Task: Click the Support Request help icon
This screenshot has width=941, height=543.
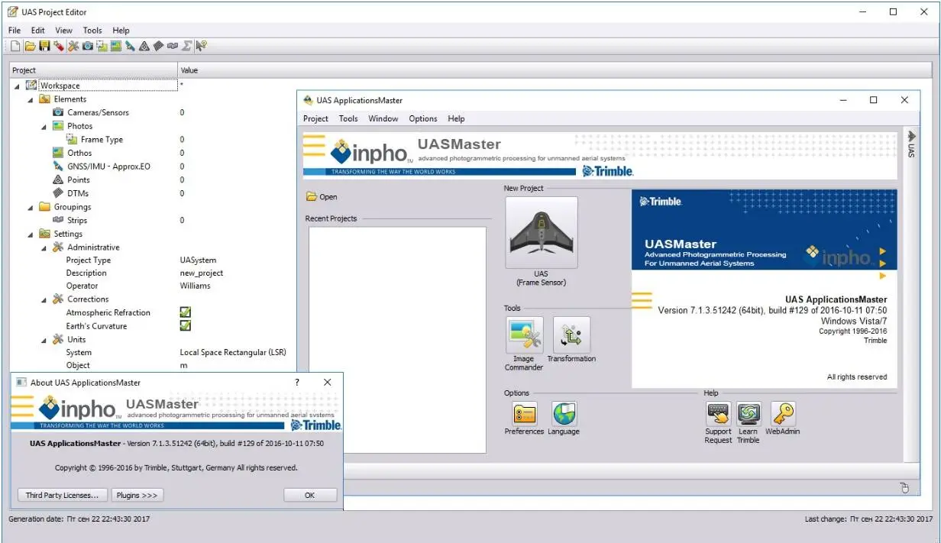Action: click(x=718, y=414)
